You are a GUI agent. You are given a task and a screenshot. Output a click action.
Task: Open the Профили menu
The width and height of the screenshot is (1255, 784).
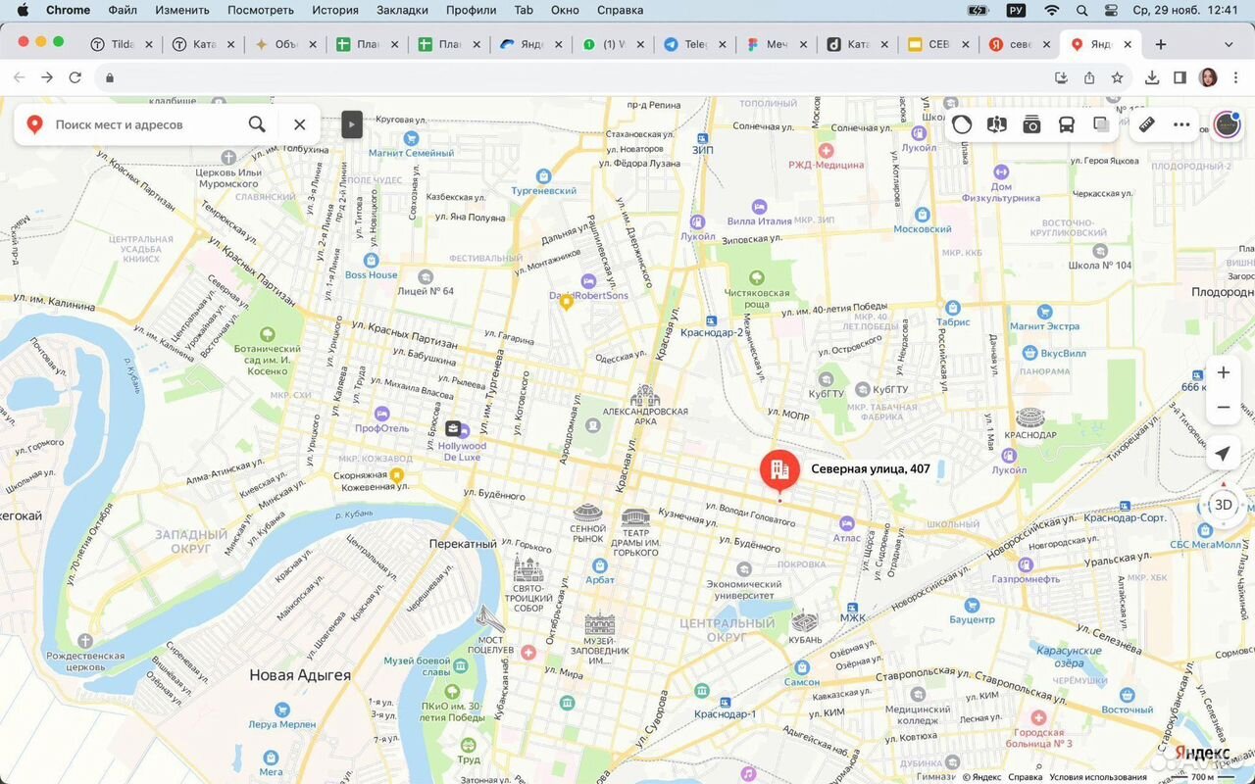pyautogui.click(x=471, y=10)
